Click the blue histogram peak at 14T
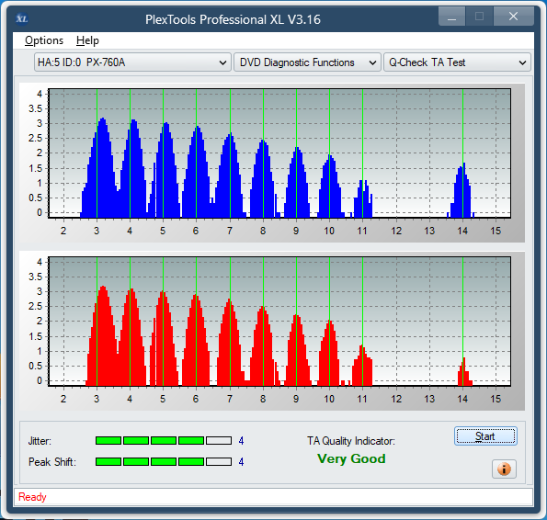547x520 pixels. [462, 190]
